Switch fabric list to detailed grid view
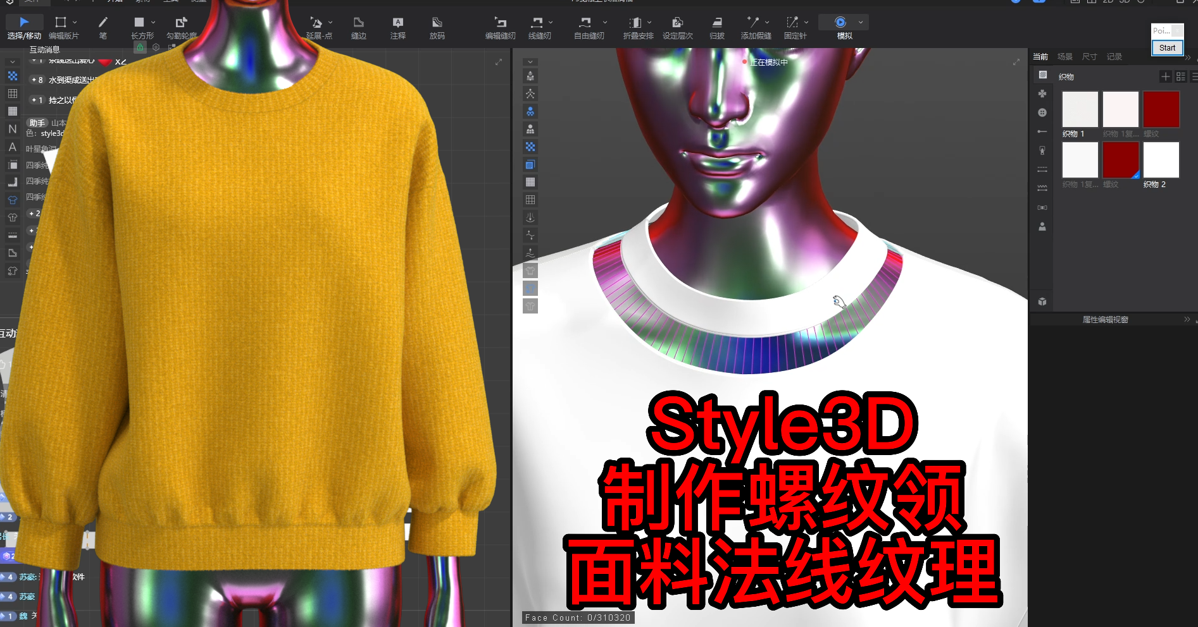The width and height of the screenshot is (1198, 627). pos(1181,76)
